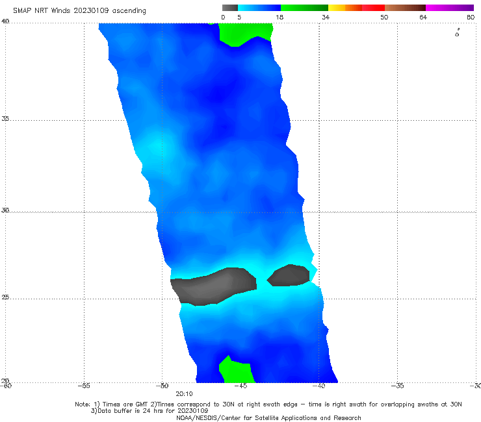This screenshot has width=481, height=422.
Task: Click the title 'SMAP NRT Winds 20230109 ascending'
Action: 79,11
